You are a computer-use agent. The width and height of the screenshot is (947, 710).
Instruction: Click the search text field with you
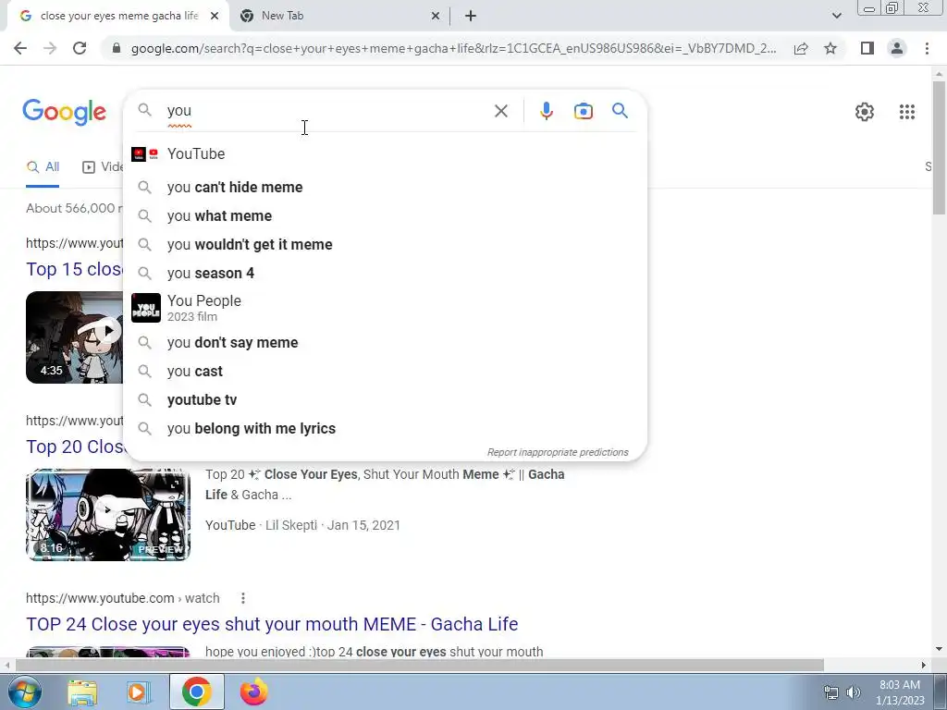coord(326,111)
